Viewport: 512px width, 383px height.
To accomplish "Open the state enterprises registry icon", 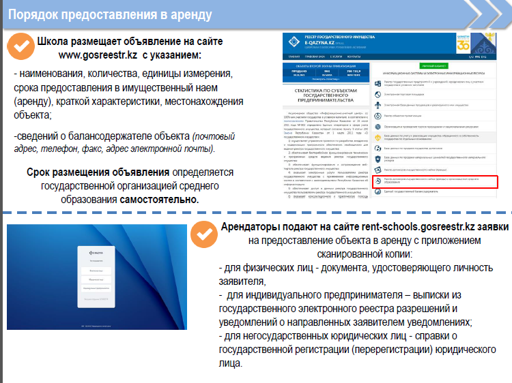I will (x=378, y=84).
